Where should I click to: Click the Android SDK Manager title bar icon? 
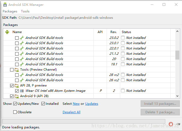coord(5,5)
